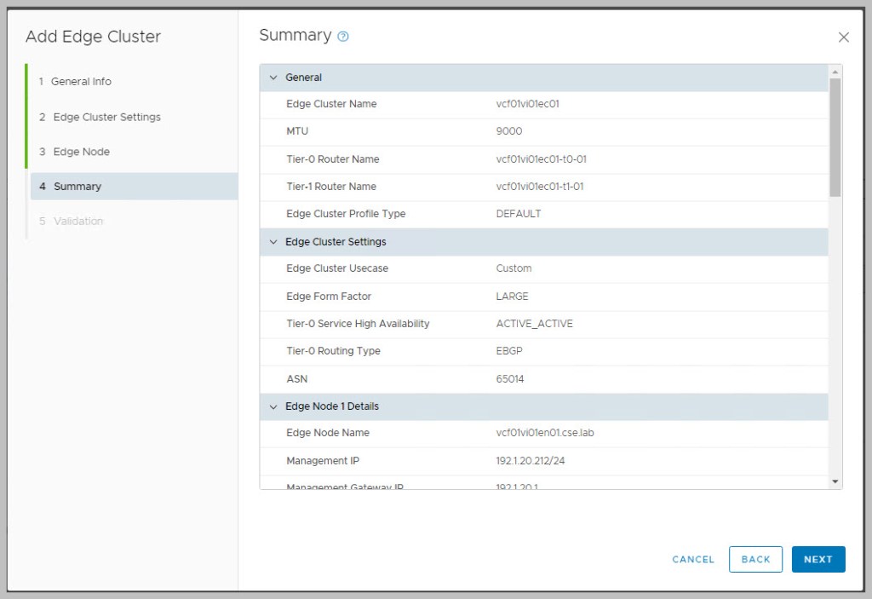Proceed by clicking NEXT
Screen dimensions: 872x599
[817, 559]
